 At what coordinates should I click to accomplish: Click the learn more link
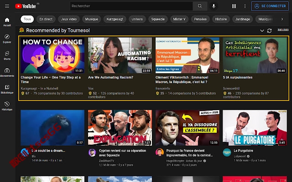click(283, 29)
